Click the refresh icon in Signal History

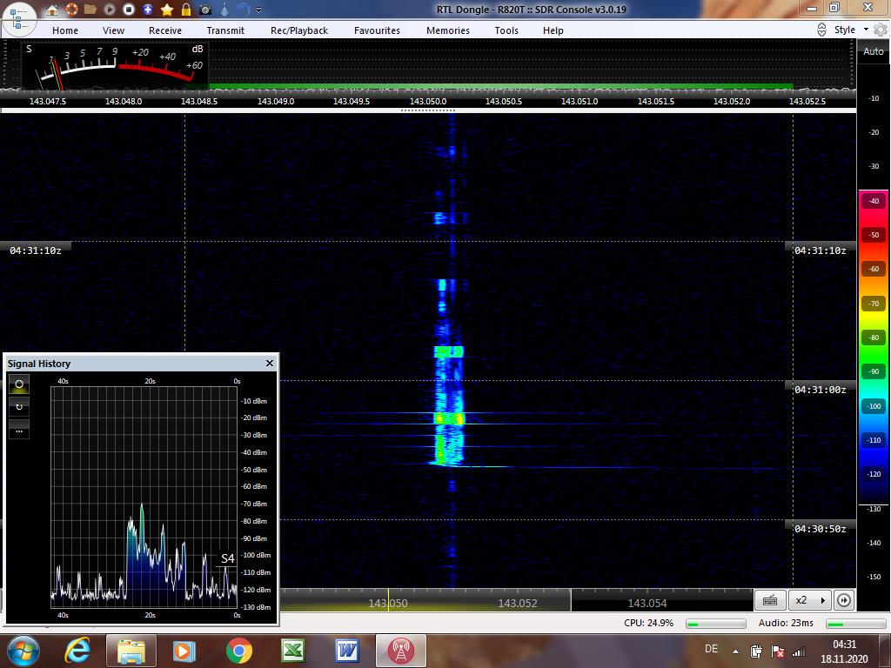19,407
